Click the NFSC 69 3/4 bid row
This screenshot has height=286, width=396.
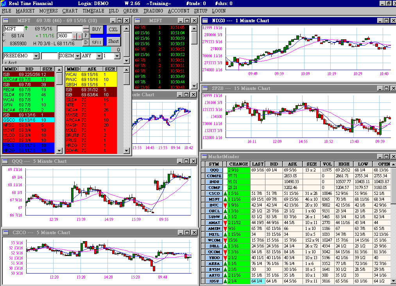(29, 125)
